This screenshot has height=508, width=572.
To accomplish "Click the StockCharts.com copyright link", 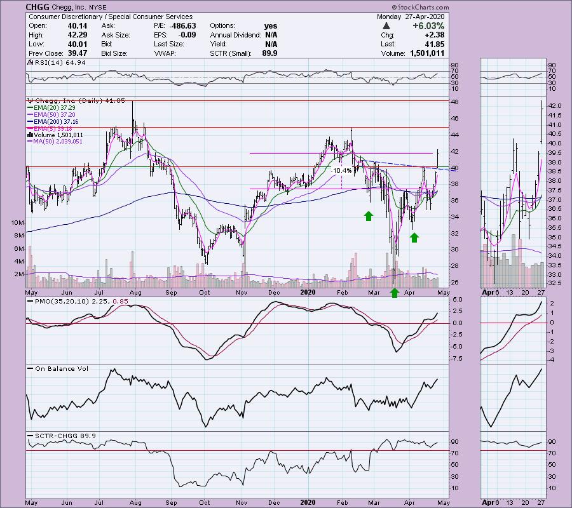I will [421, 7].
